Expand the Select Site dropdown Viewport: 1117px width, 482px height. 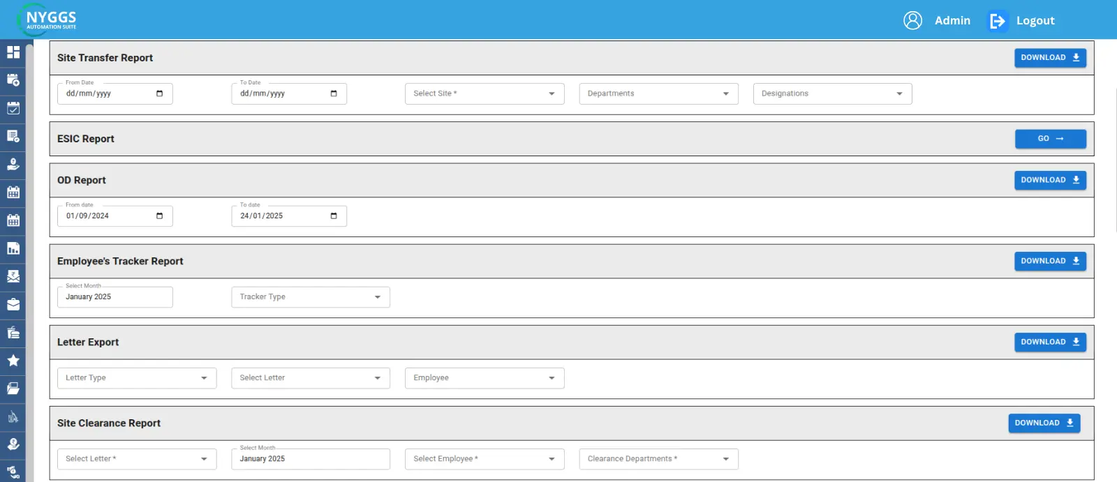pyautogui.click(x=484, y=93)
